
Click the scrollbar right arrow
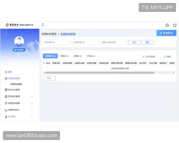(x=174, y=73)
